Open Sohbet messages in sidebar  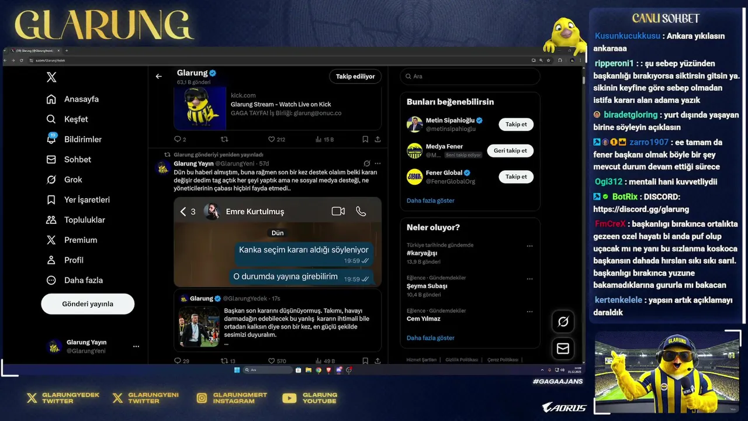coord(69,160)
